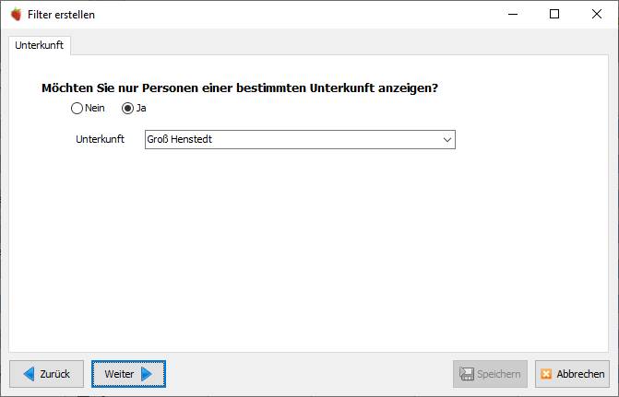Screen dimensions: 619x397
Task: Cancel the dialog with Abbrechen
Action: tap(573, 374)
